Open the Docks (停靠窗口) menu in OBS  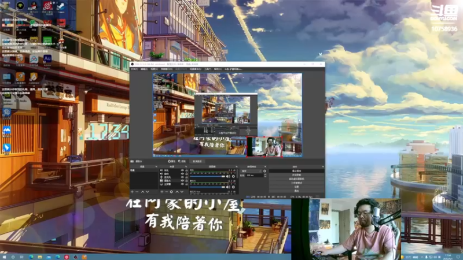pyautogui.click(x=167, y=69)
